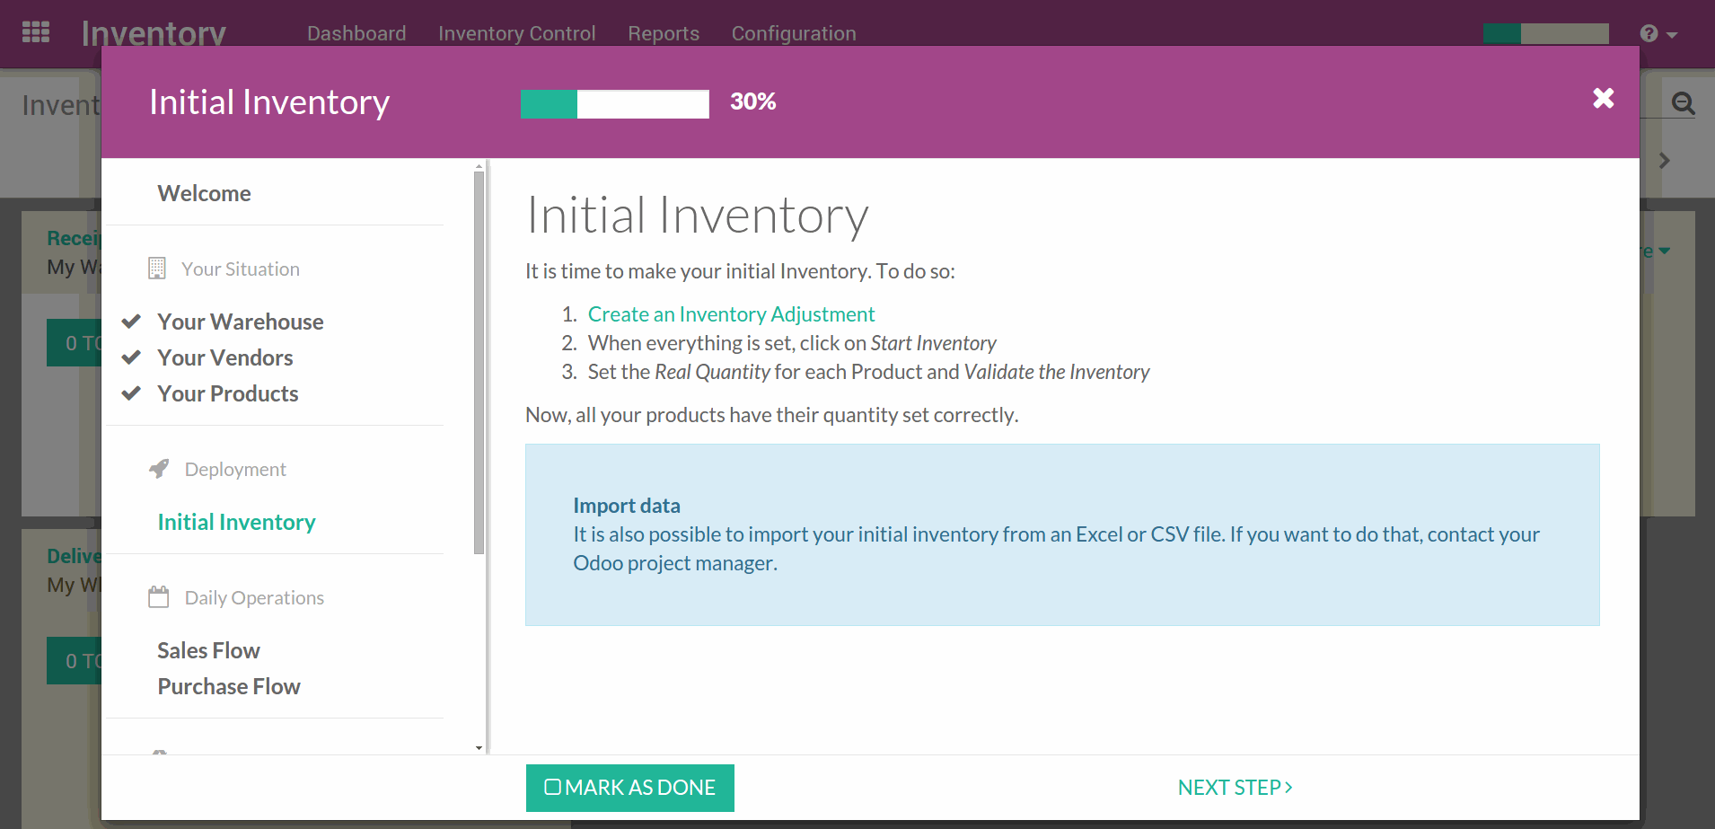Click the right-pointing chevron on the dashboard

[x=1665, y=160]
